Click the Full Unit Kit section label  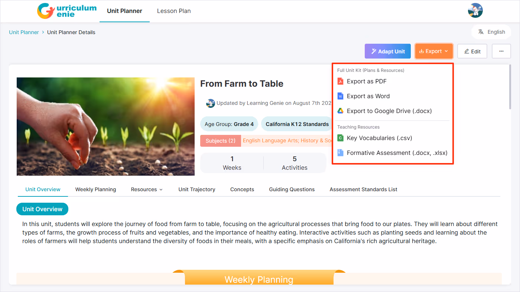tap(371, 70)
